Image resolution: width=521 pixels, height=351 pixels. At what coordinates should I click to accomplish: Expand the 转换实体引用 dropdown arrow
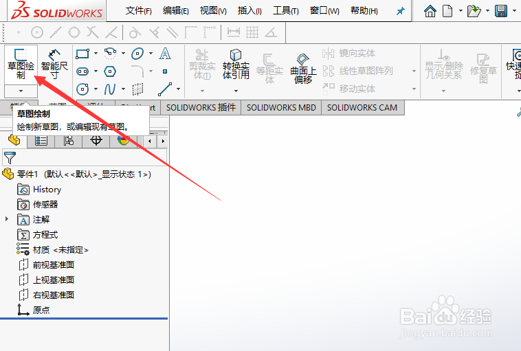click(236, 91)
